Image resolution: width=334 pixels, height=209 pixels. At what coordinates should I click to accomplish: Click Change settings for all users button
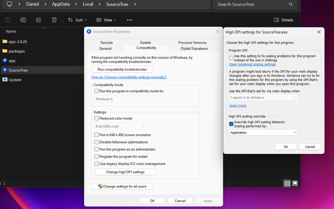tap(122, 186)
